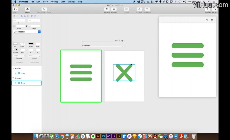Screen dimensions: 230x140
Task: Click the align horizontal centers icon
Action: coord(25,16)
